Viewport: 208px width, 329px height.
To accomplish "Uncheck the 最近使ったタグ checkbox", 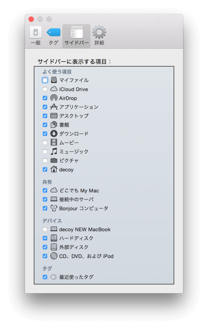I will 45,277.
